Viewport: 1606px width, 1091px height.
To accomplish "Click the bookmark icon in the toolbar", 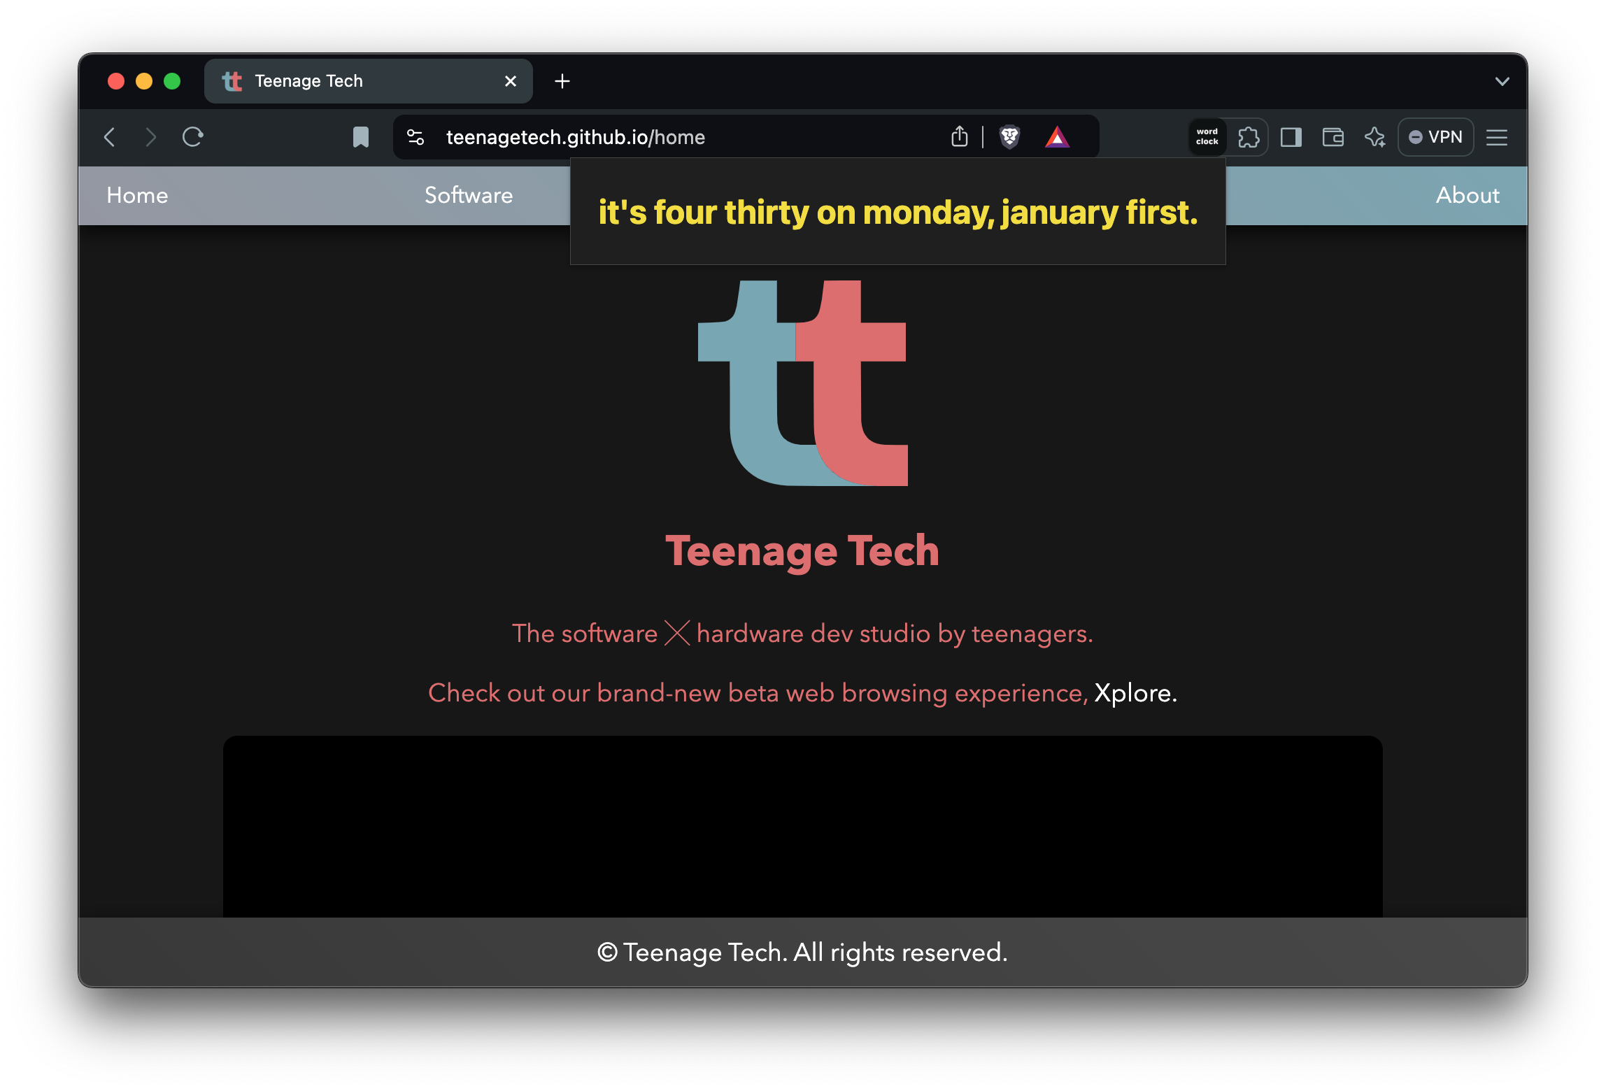I will tap(360, 137).
